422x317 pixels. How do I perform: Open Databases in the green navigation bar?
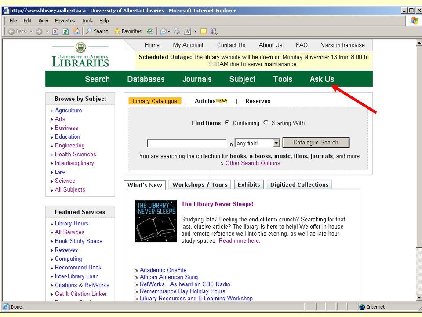146,79
